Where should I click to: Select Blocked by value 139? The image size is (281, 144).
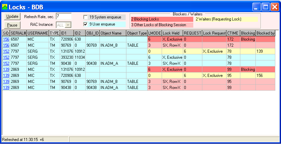pyautogui.click(x=265, y=51)
